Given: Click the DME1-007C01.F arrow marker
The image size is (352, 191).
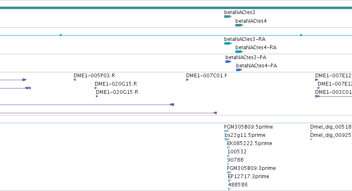Looking at the screenshot, I should pos(187,80).
